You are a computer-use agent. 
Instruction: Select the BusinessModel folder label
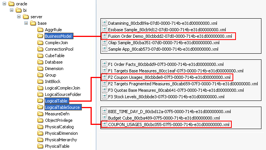pos(59,36)
